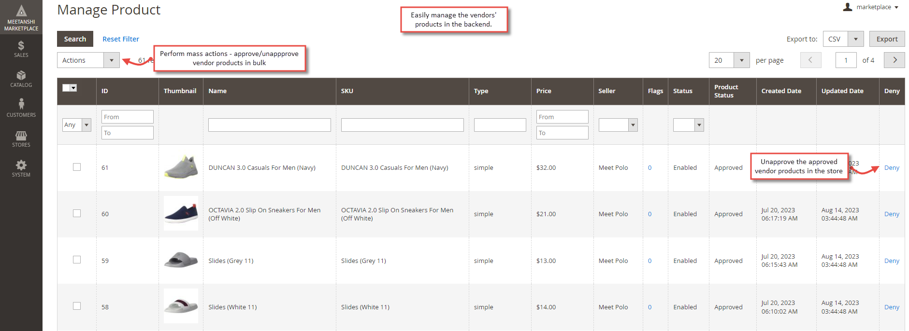The width and height of the screenshot is (909, 331).
Task: Sort by the Type column header
Action: click(x=481, y=91)
